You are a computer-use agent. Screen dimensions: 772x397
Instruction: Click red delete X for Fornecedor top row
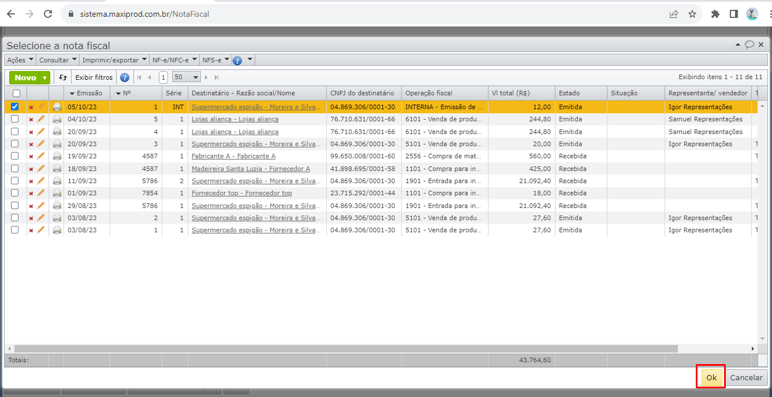click(x=31, y=194)
